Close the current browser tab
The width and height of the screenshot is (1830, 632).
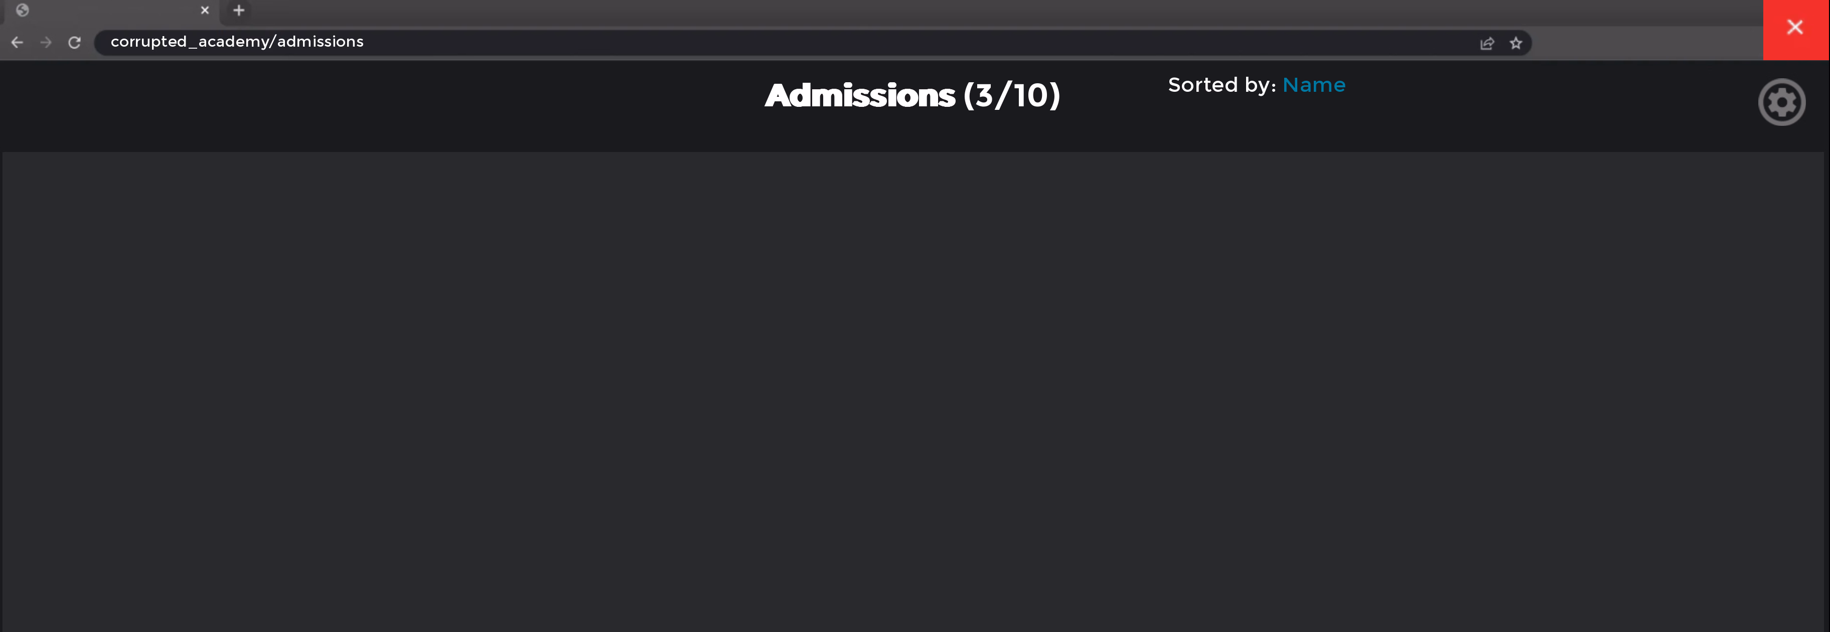(x=205, y=11)
